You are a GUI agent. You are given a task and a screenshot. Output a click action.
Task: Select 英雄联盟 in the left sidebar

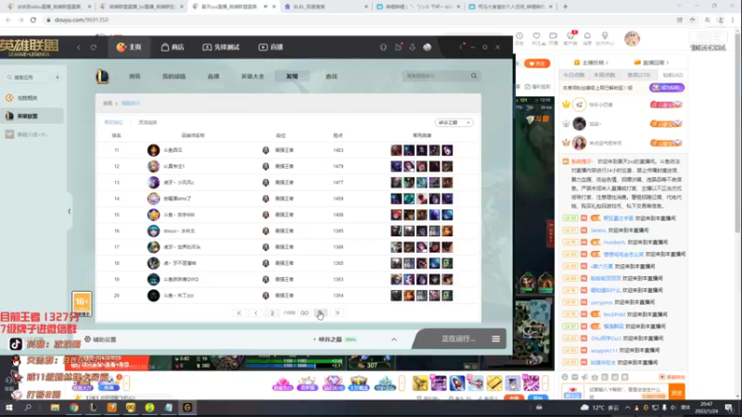pos(32,116)
